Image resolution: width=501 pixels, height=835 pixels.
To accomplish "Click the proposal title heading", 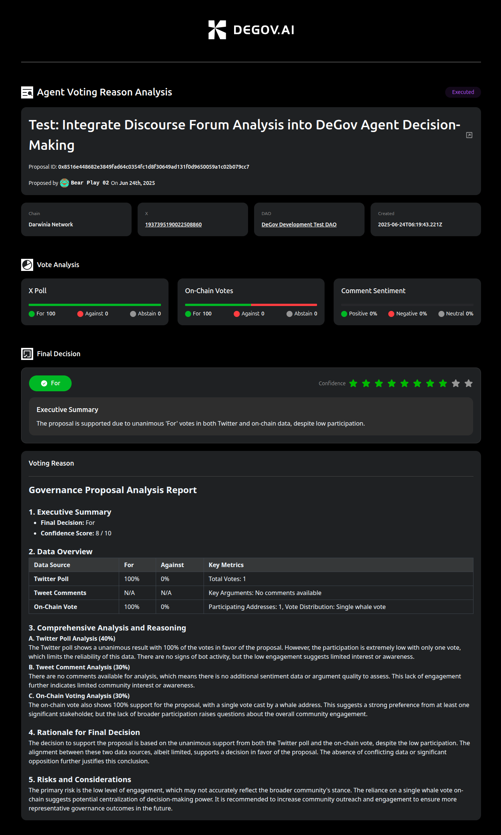I will click(x=244, y=135).
